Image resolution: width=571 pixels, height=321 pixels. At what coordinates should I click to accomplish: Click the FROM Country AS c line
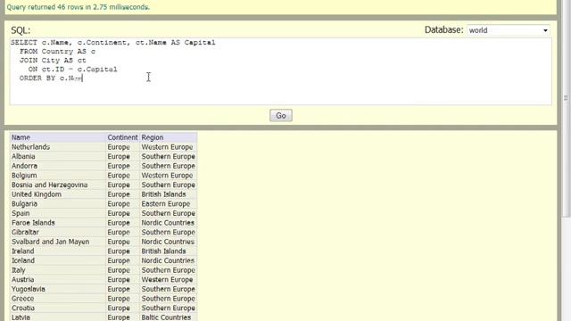click(x=57, y=52)
